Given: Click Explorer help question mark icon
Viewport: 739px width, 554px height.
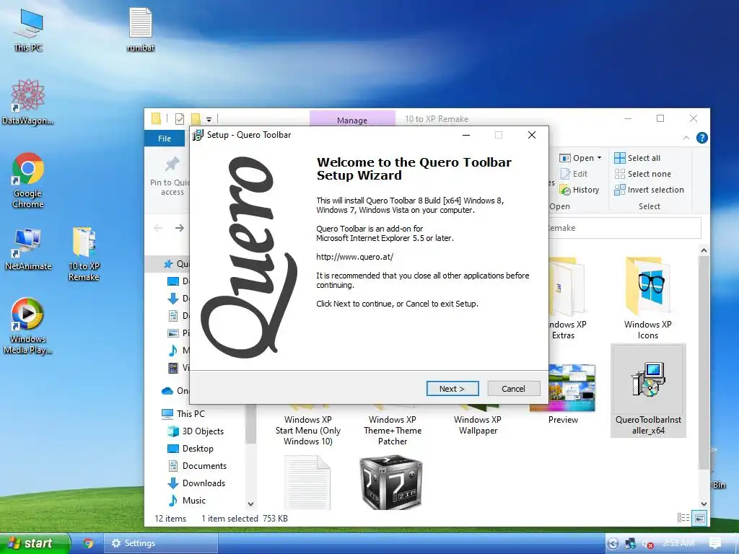Looking at the screenshot, I should pos(701,138).
